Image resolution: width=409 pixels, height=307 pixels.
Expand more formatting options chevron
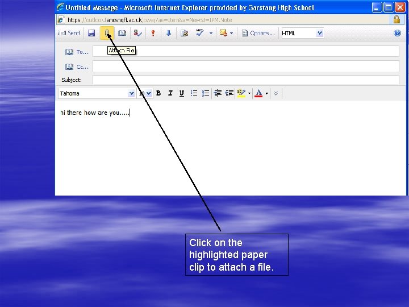[276, 93]
